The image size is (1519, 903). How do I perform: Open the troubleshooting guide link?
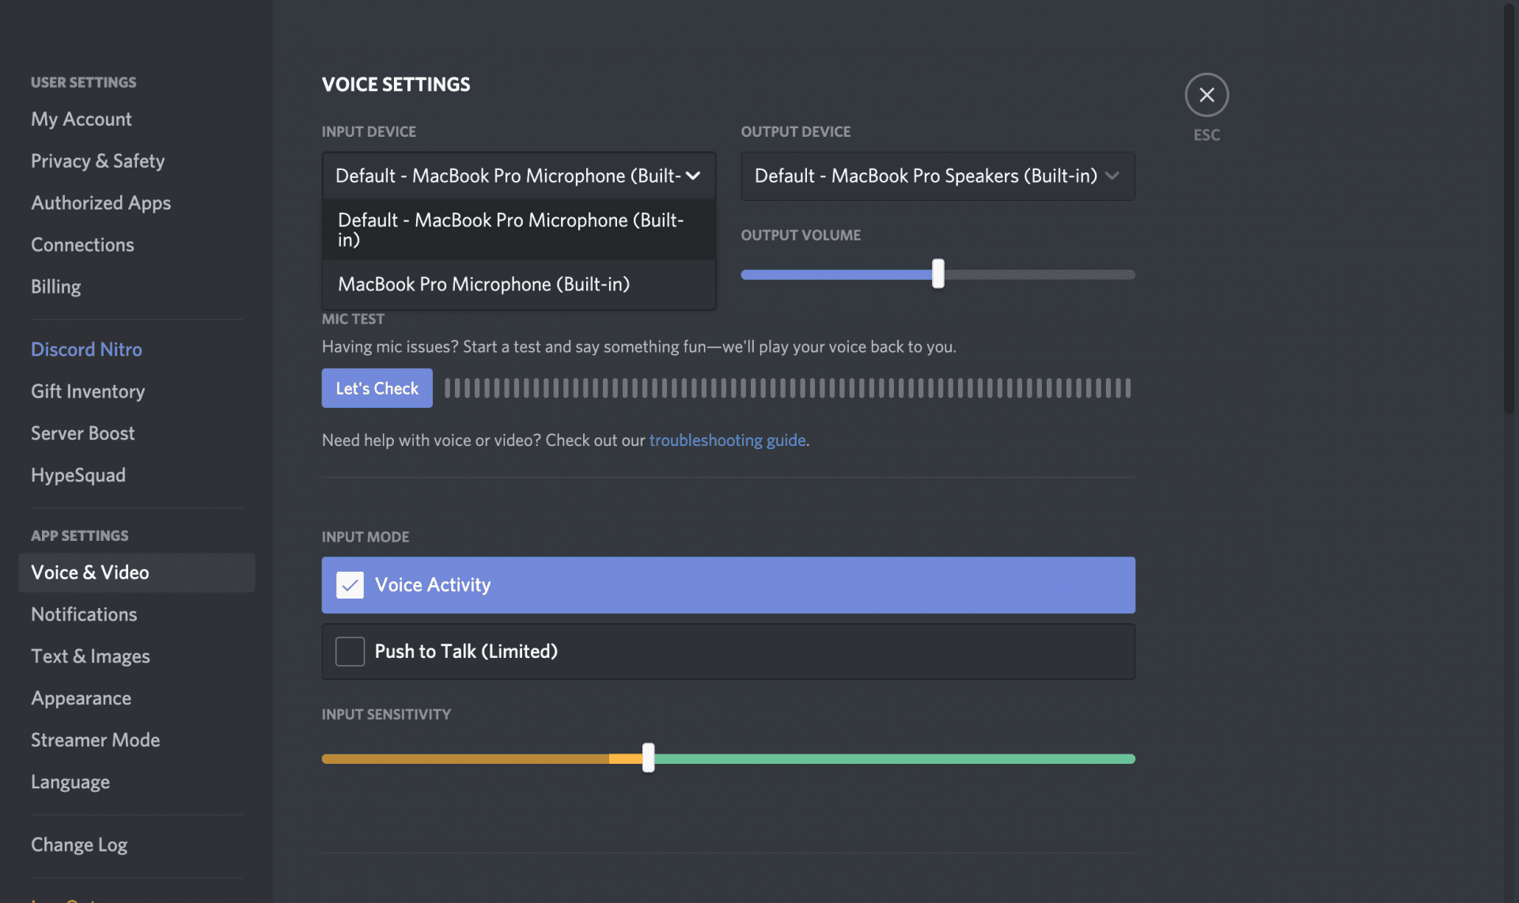tap(727, 440)
